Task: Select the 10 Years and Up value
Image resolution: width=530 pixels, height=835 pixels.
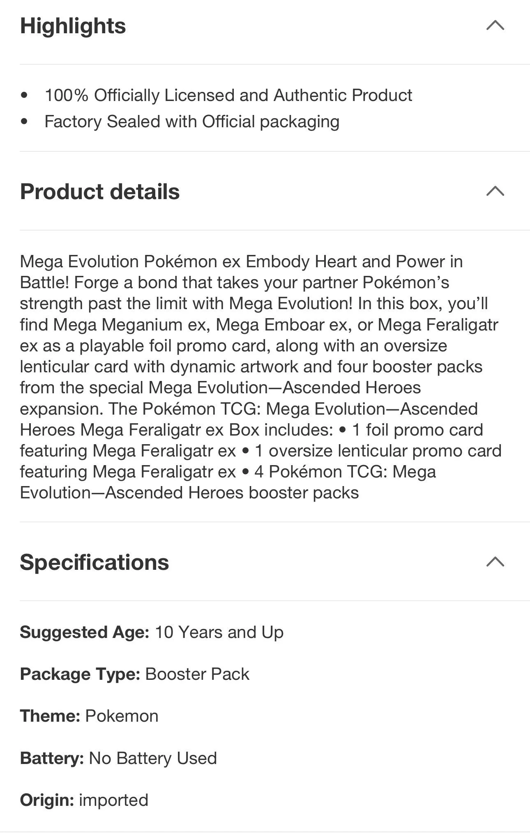Action: coord(219,632)
